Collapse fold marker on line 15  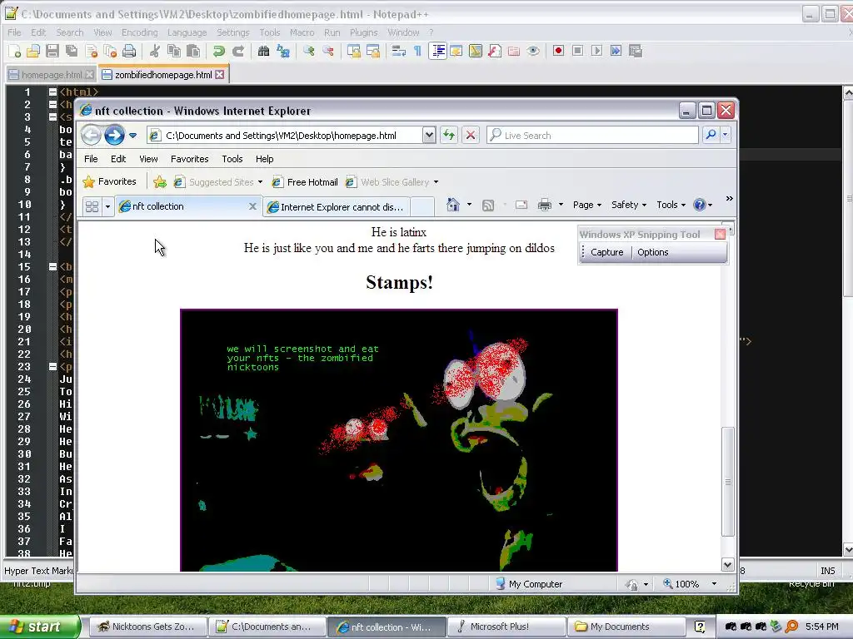pos(52,267)
